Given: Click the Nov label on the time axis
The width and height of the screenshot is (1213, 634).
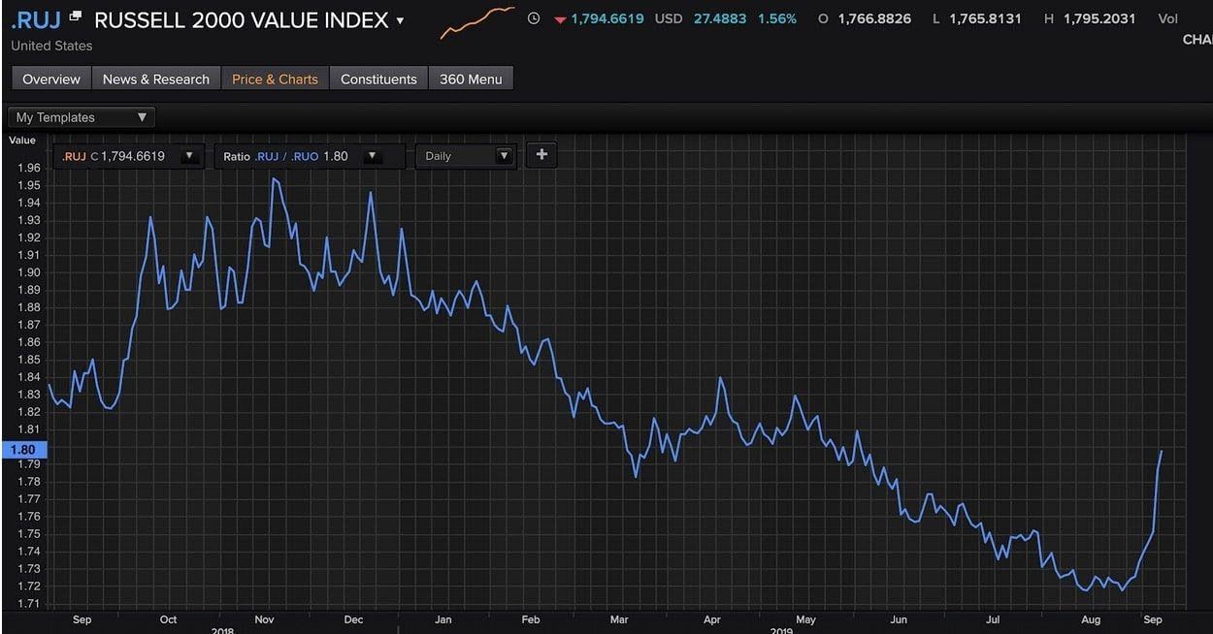Looking at the screenshot, I should pos(264,618).
